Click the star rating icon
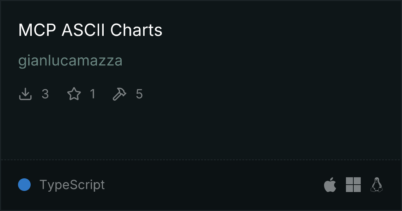 [x=74, y=94]
